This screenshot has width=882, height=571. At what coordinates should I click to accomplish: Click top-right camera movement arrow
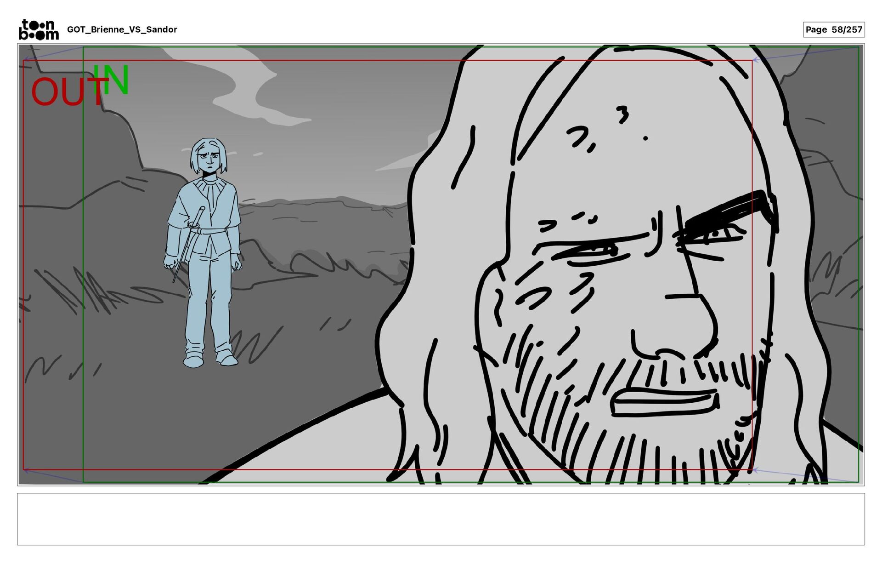[805, 53]
